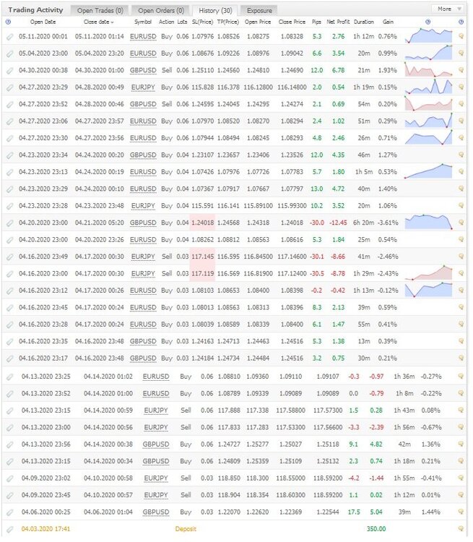Open EURUSD symbol link in 04.13.2020 23:25 row
473x542 pixels.
pyautogui.click(x=156, y=377)
